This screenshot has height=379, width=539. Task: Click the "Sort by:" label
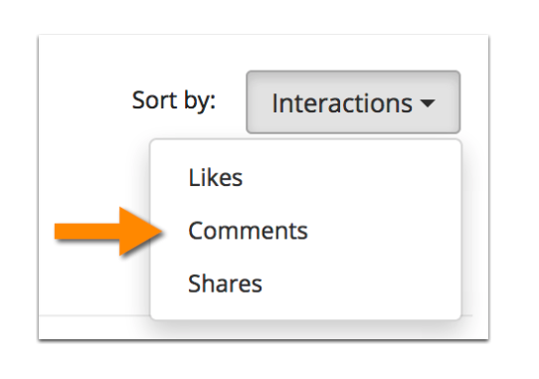(x=174, y=100)
